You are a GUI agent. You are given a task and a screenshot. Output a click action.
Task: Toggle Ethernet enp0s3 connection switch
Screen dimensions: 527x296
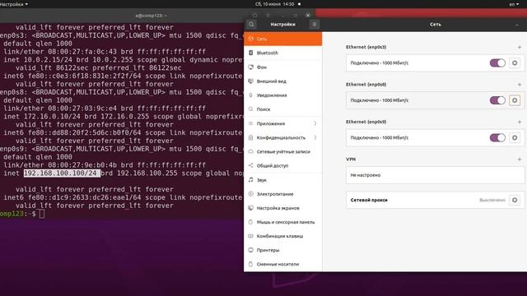[x=497, y=63]
